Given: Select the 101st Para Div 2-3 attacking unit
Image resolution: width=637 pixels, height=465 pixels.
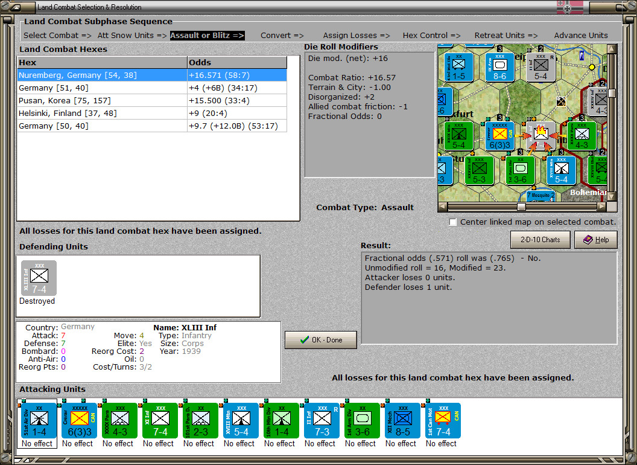Looking at the screenshot, I should click(200, 421).
